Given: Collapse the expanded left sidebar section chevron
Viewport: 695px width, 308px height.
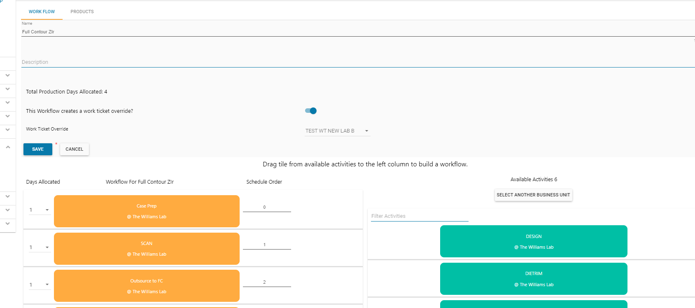Looking at the screenshot, I should pos(8,147).
